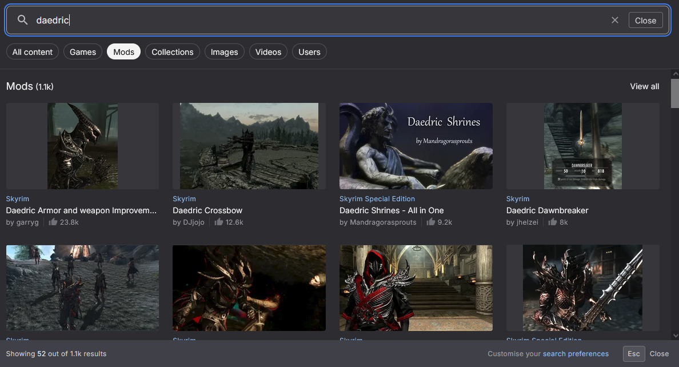Open the Daedric Shrines thumbnail image
The width and height of the screenshot is (679, 367).
(x=416, y=146)
